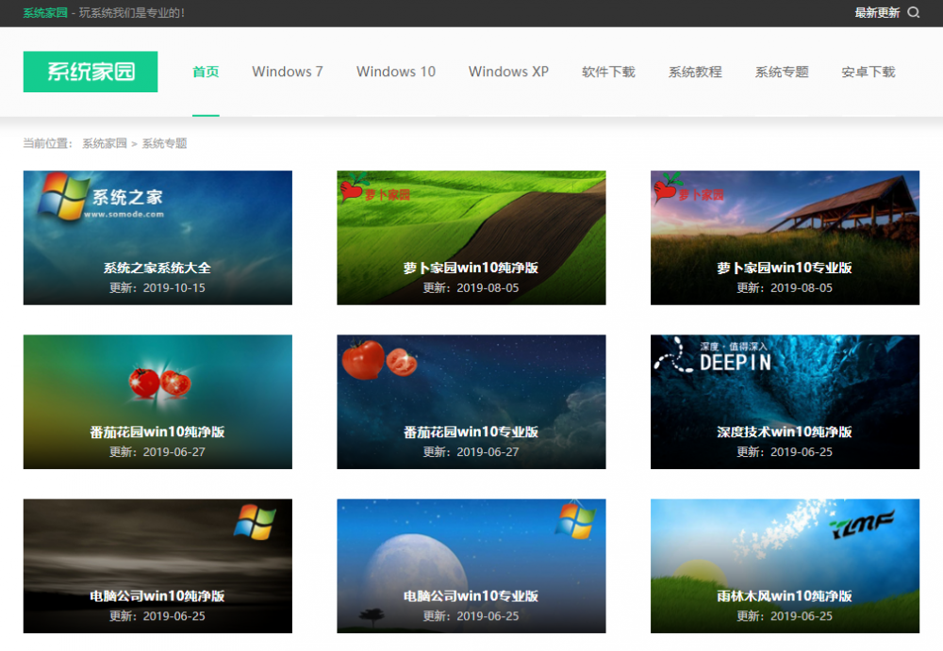This screenshot has height=651, width=943.
Task: Select the Windows XP nav item
Action: (509, 72)
